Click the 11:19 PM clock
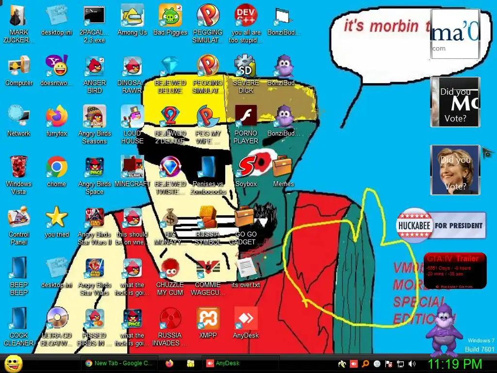Viewport: 497px width, 373px height. click(455, 364)
